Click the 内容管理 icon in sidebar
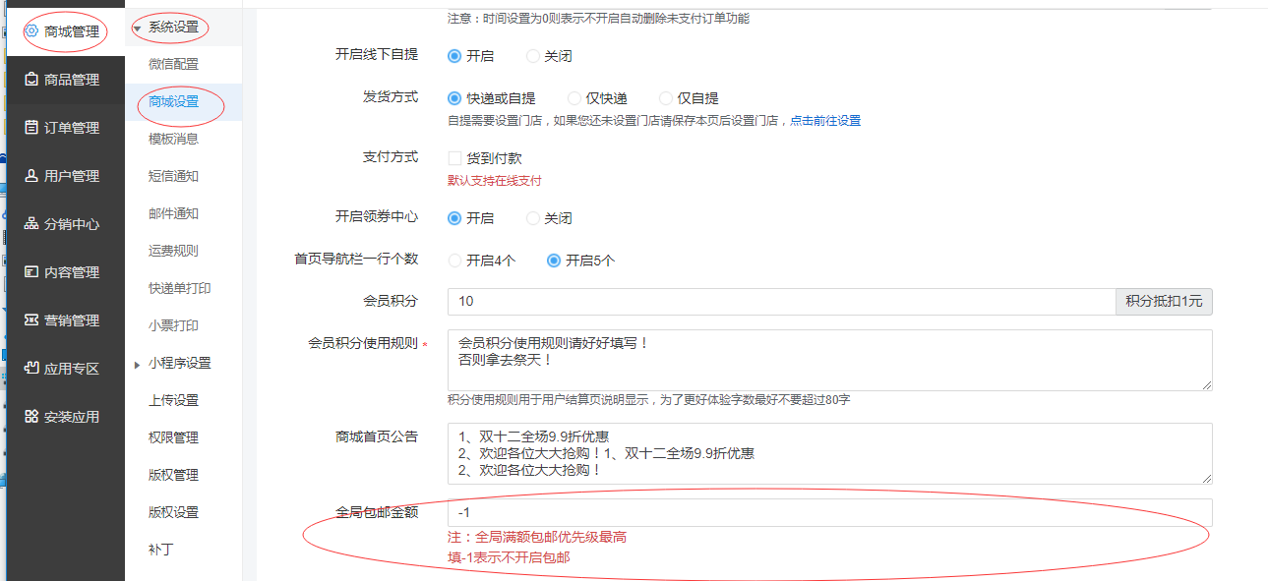The image size is (1268, 581). click(x=31, y=272)
